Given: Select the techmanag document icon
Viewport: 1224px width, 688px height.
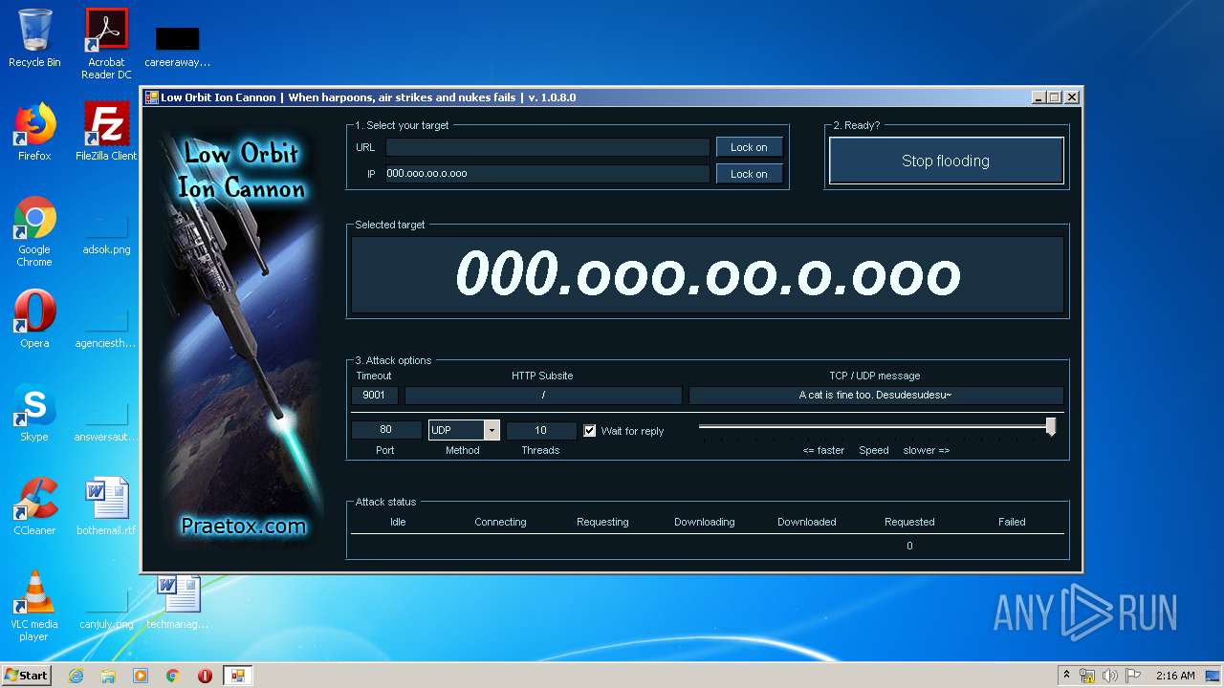Looking at the screenshot, I should coord(178,602).
